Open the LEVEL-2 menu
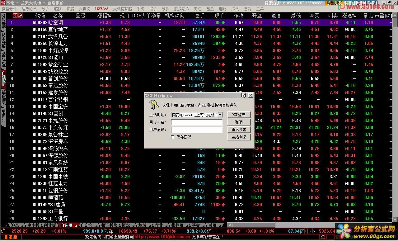This screenshot has width=398, height=241. tap(101, 9)
